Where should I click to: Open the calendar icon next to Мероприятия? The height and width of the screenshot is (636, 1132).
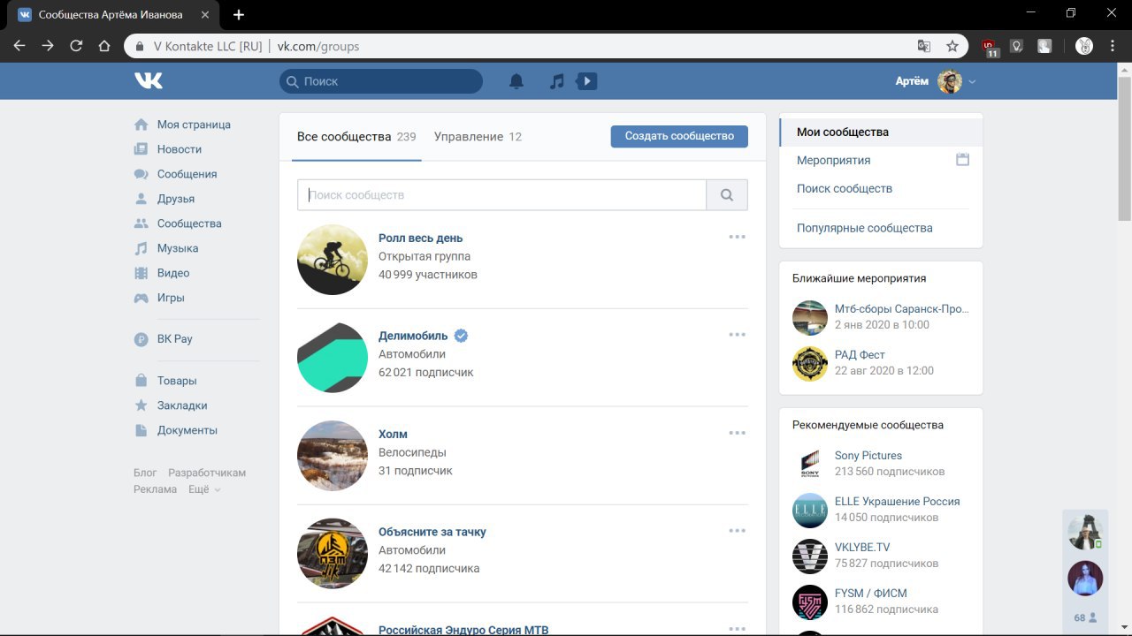963,160
